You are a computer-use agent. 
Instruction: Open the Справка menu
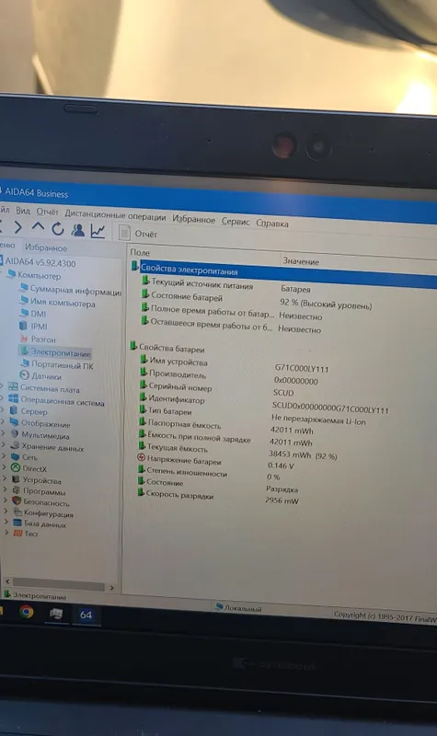272,223
